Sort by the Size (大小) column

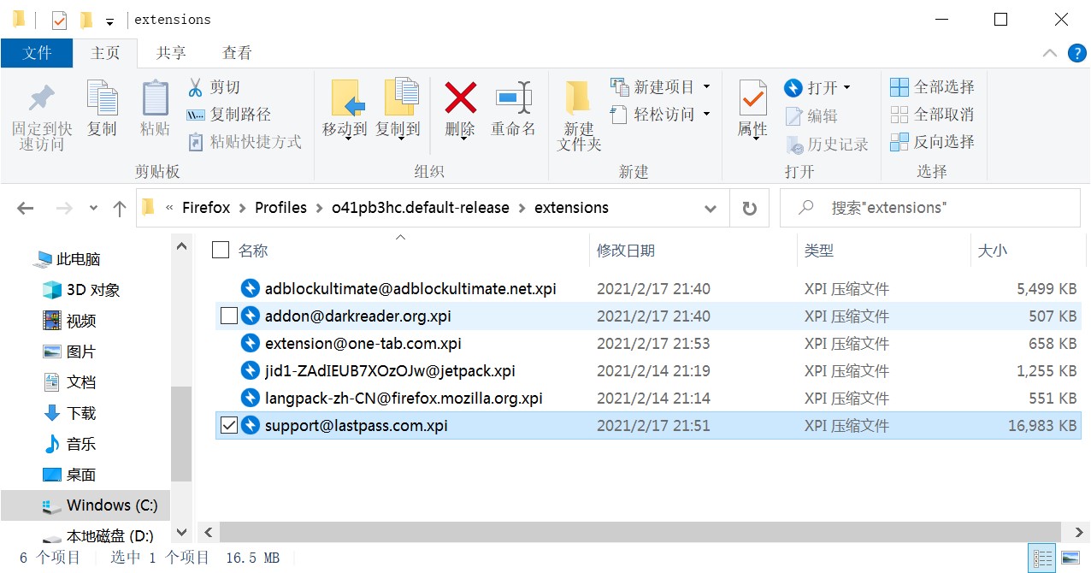[992, 251]
